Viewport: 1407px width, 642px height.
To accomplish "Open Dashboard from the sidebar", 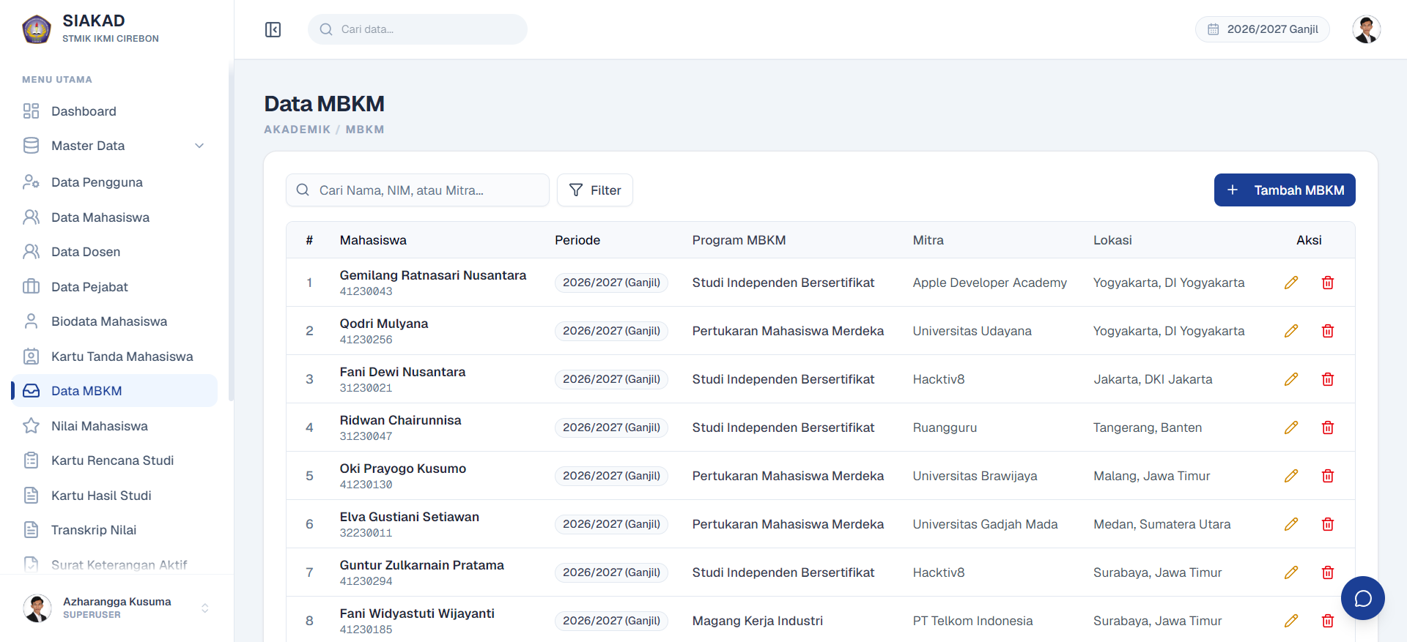I will point(115,111).
